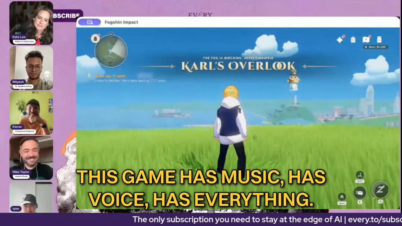Tap the double-chevron jump button
This screenshot has width=402, height=226.
tap(342, 197)
